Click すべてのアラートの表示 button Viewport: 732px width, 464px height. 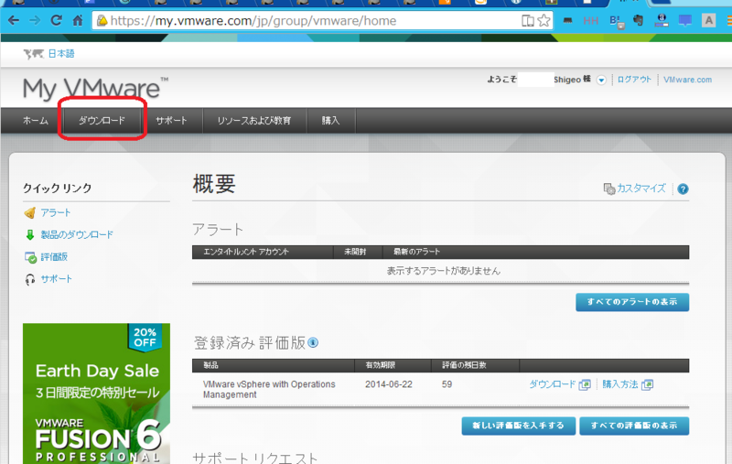tap(632, 302)
